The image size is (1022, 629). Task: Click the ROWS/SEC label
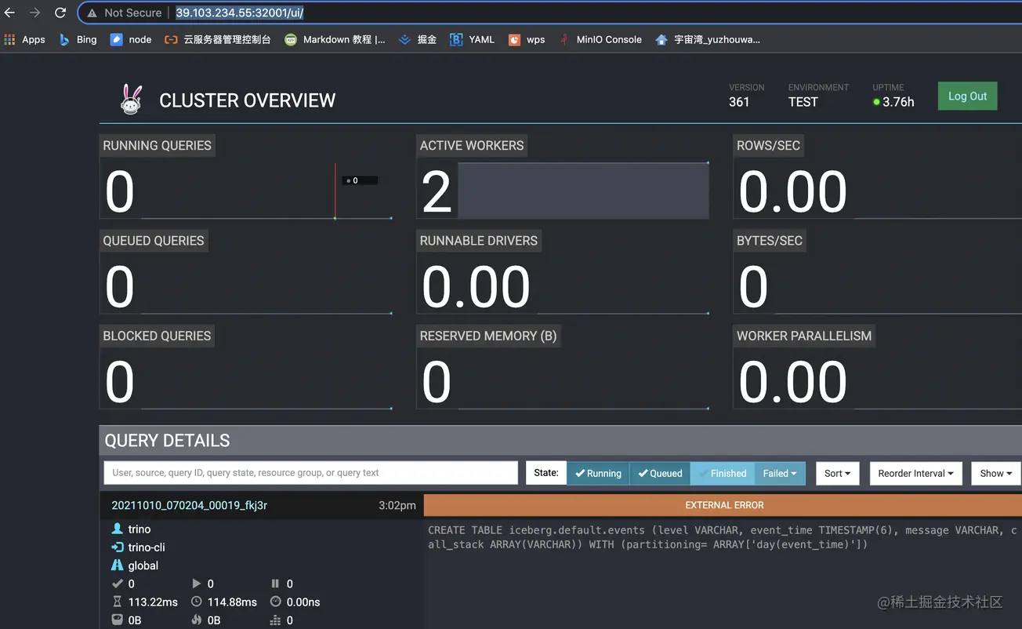tap(768, 146)
